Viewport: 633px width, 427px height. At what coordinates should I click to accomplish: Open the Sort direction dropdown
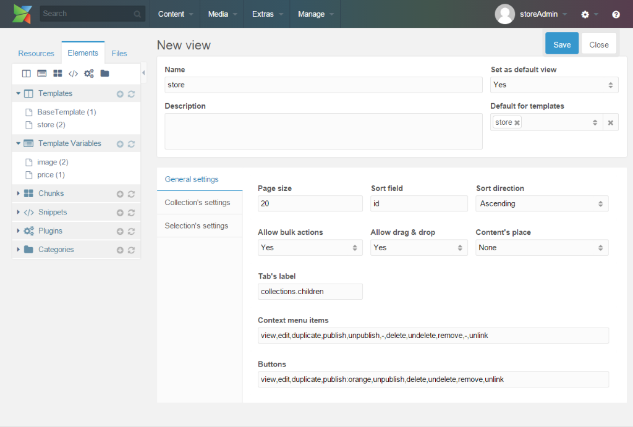[542, 204]
